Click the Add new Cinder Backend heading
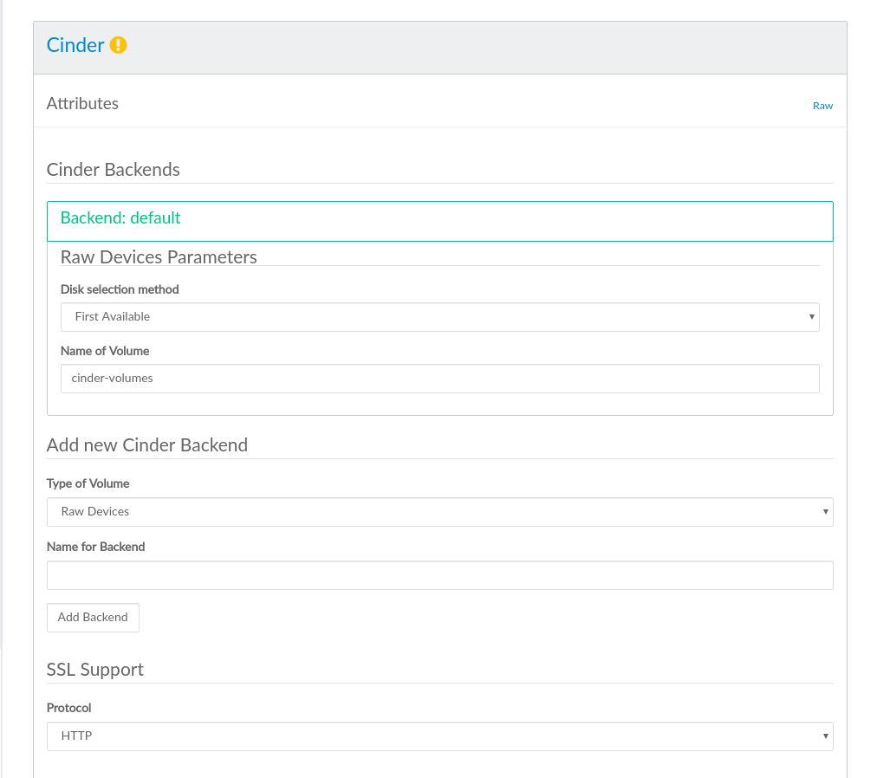The height and width of the screenshot is (778, 877). tap(147, 445)
